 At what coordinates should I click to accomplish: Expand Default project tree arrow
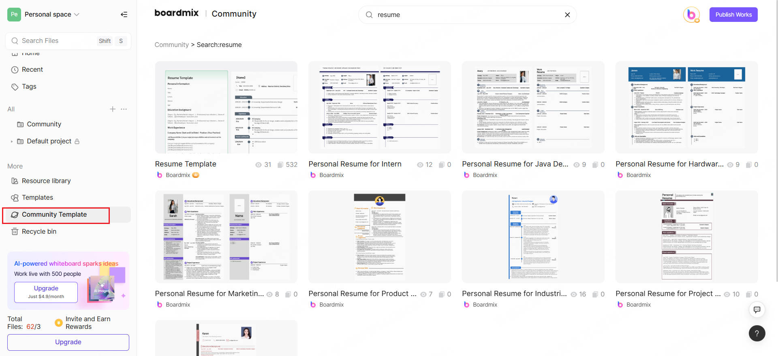coord(12,141)
